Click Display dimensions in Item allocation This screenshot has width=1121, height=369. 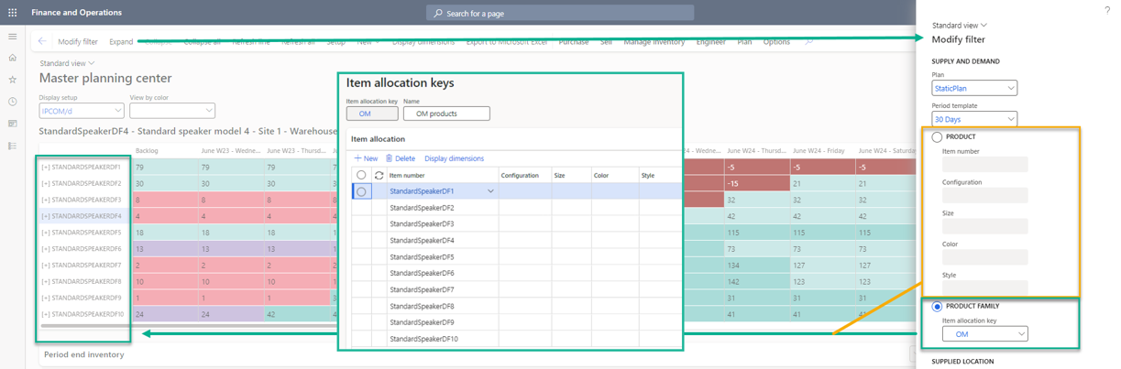pos(454,158)
